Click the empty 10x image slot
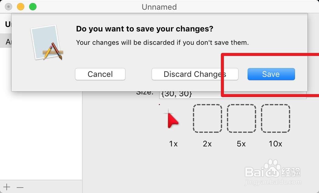319x193 pixels. click(x=276, y=118)
